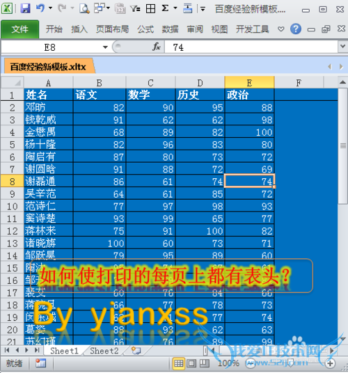Image resolution: width=348 pixels, height=373 pixels.
Task: Click the Save icon in quick access toolbar
Action: click(x=25, y=8)
